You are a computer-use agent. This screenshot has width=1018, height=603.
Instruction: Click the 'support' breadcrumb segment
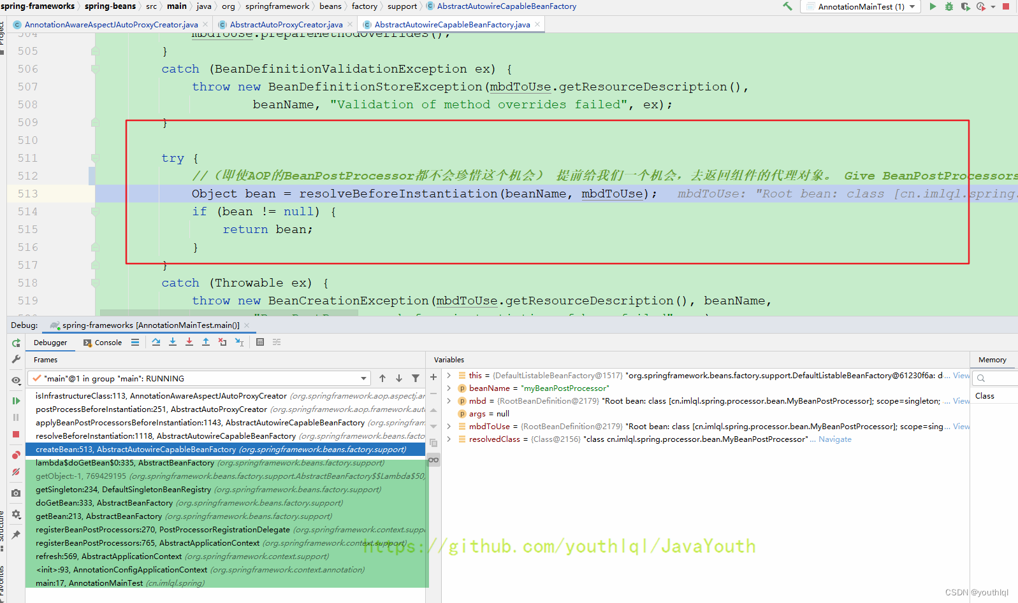[x=402, y=6]
